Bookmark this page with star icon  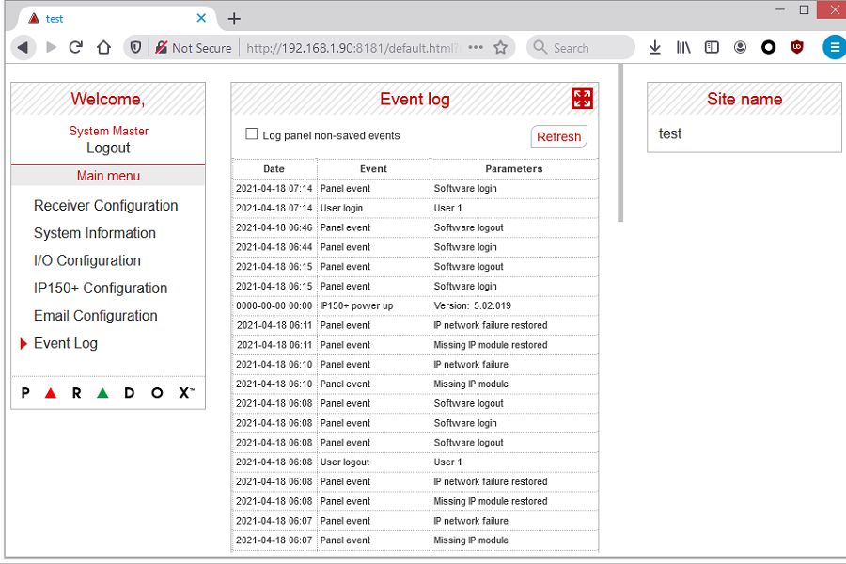pos(501,47)
